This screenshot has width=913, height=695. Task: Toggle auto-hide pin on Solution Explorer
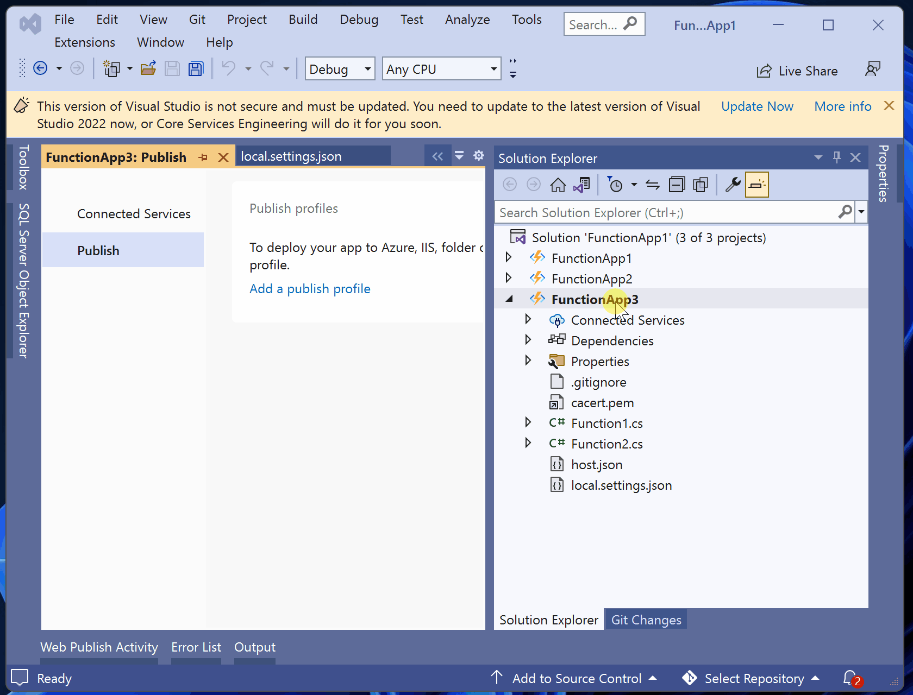coord(837,157)
